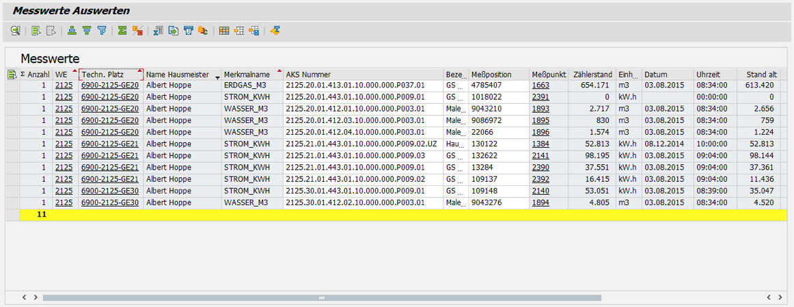
Task: Click the Subtotals icon
Action: (x=137, y=31)
